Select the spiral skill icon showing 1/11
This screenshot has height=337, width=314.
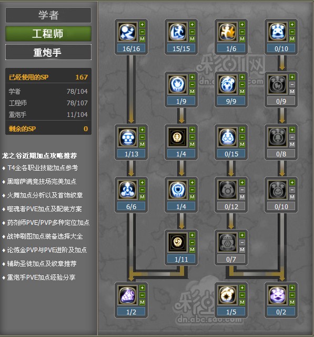(178, 242)
